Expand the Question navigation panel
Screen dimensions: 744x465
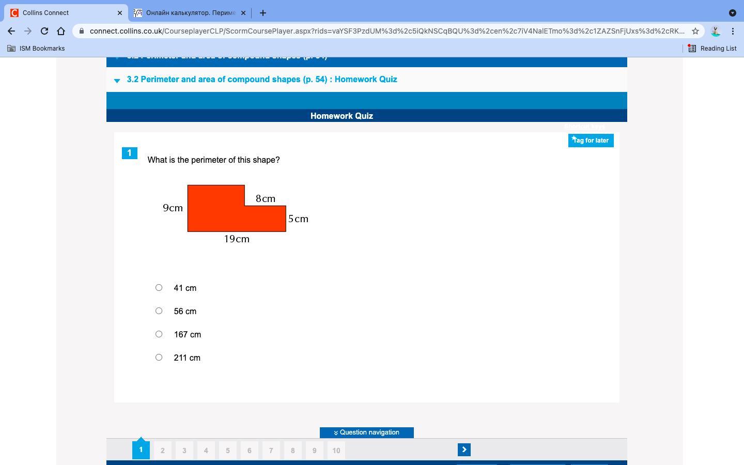pos(366,432)
